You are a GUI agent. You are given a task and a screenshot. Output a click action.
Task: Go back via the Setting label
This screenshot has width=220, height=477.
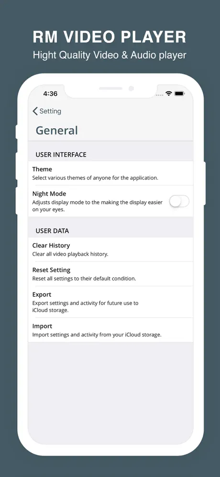50,111
